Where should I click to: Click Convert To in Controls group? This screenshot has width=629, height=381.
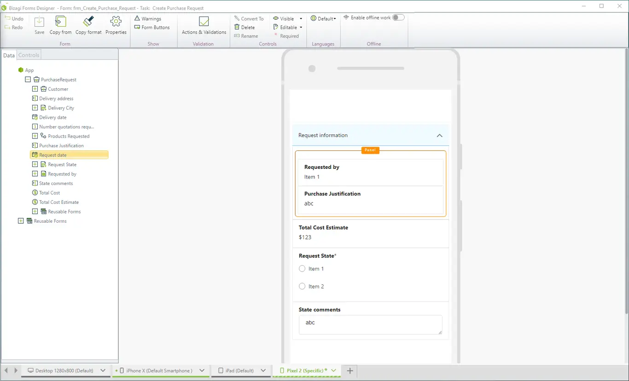[x=249, y=18]
